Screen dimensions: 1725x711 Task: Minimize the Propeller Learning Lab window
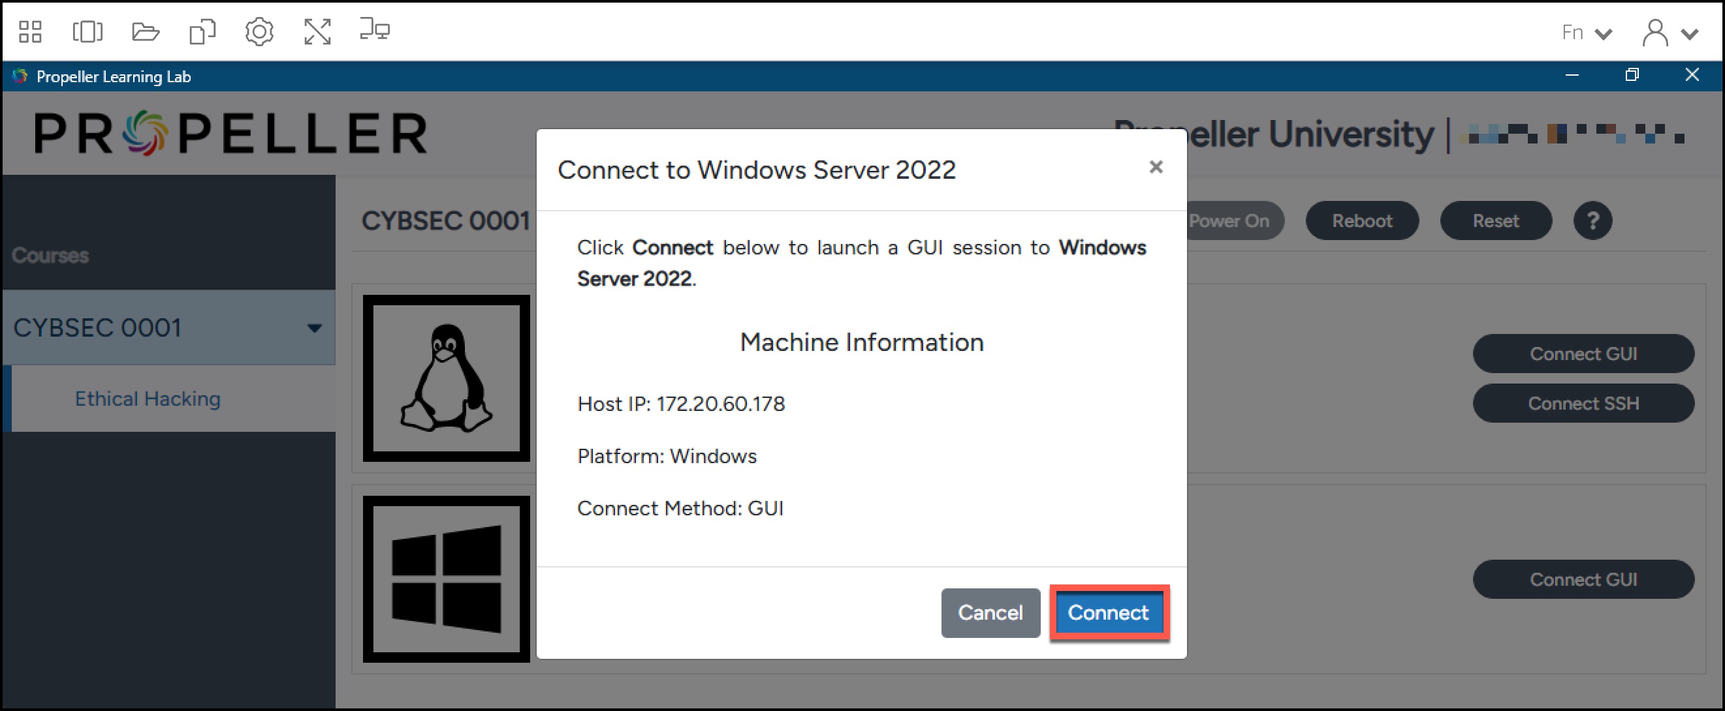(1572, 76)
